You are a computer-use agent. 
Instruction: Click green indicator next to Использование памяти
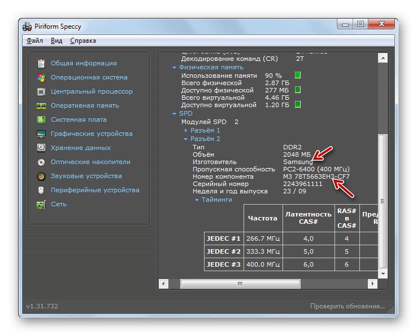pyautogui.click(x=298, y=76)
